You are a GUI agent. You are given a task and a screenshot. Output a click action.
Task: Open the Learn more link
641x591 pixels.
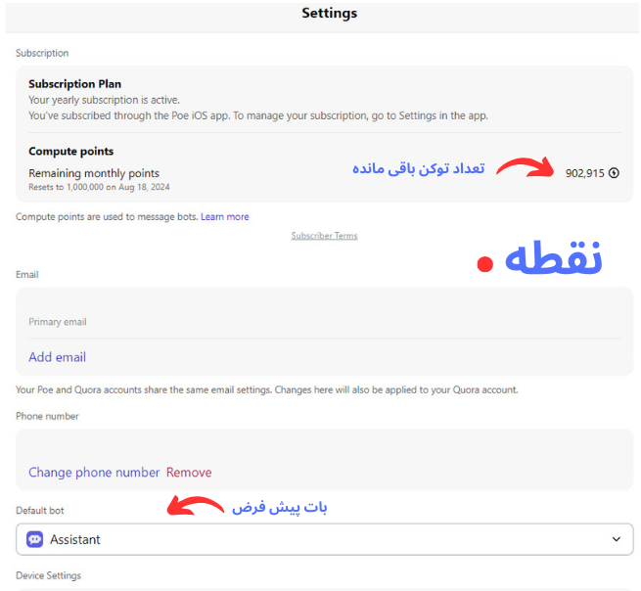click(x=225, y=216)
